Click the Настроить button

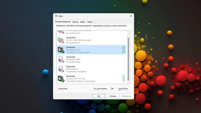[63, 89]
